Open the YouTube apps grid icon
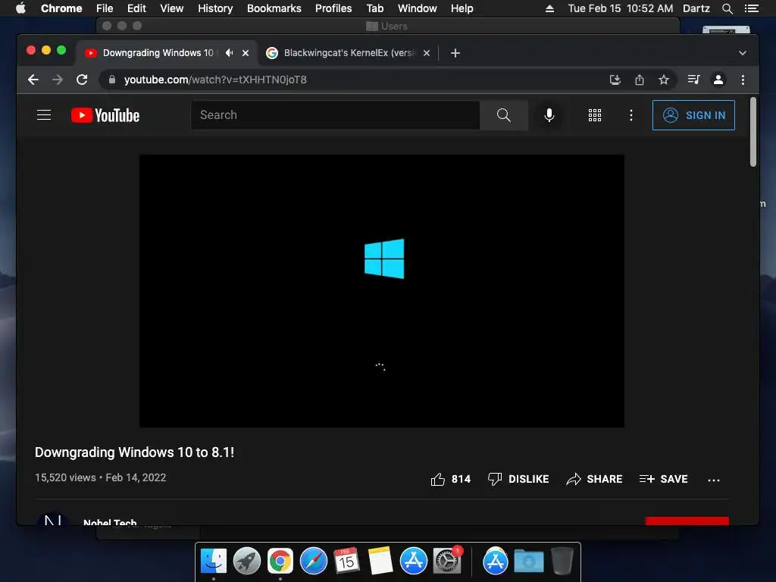This screenshot has width=776, height=582. (x=594, y=115)
